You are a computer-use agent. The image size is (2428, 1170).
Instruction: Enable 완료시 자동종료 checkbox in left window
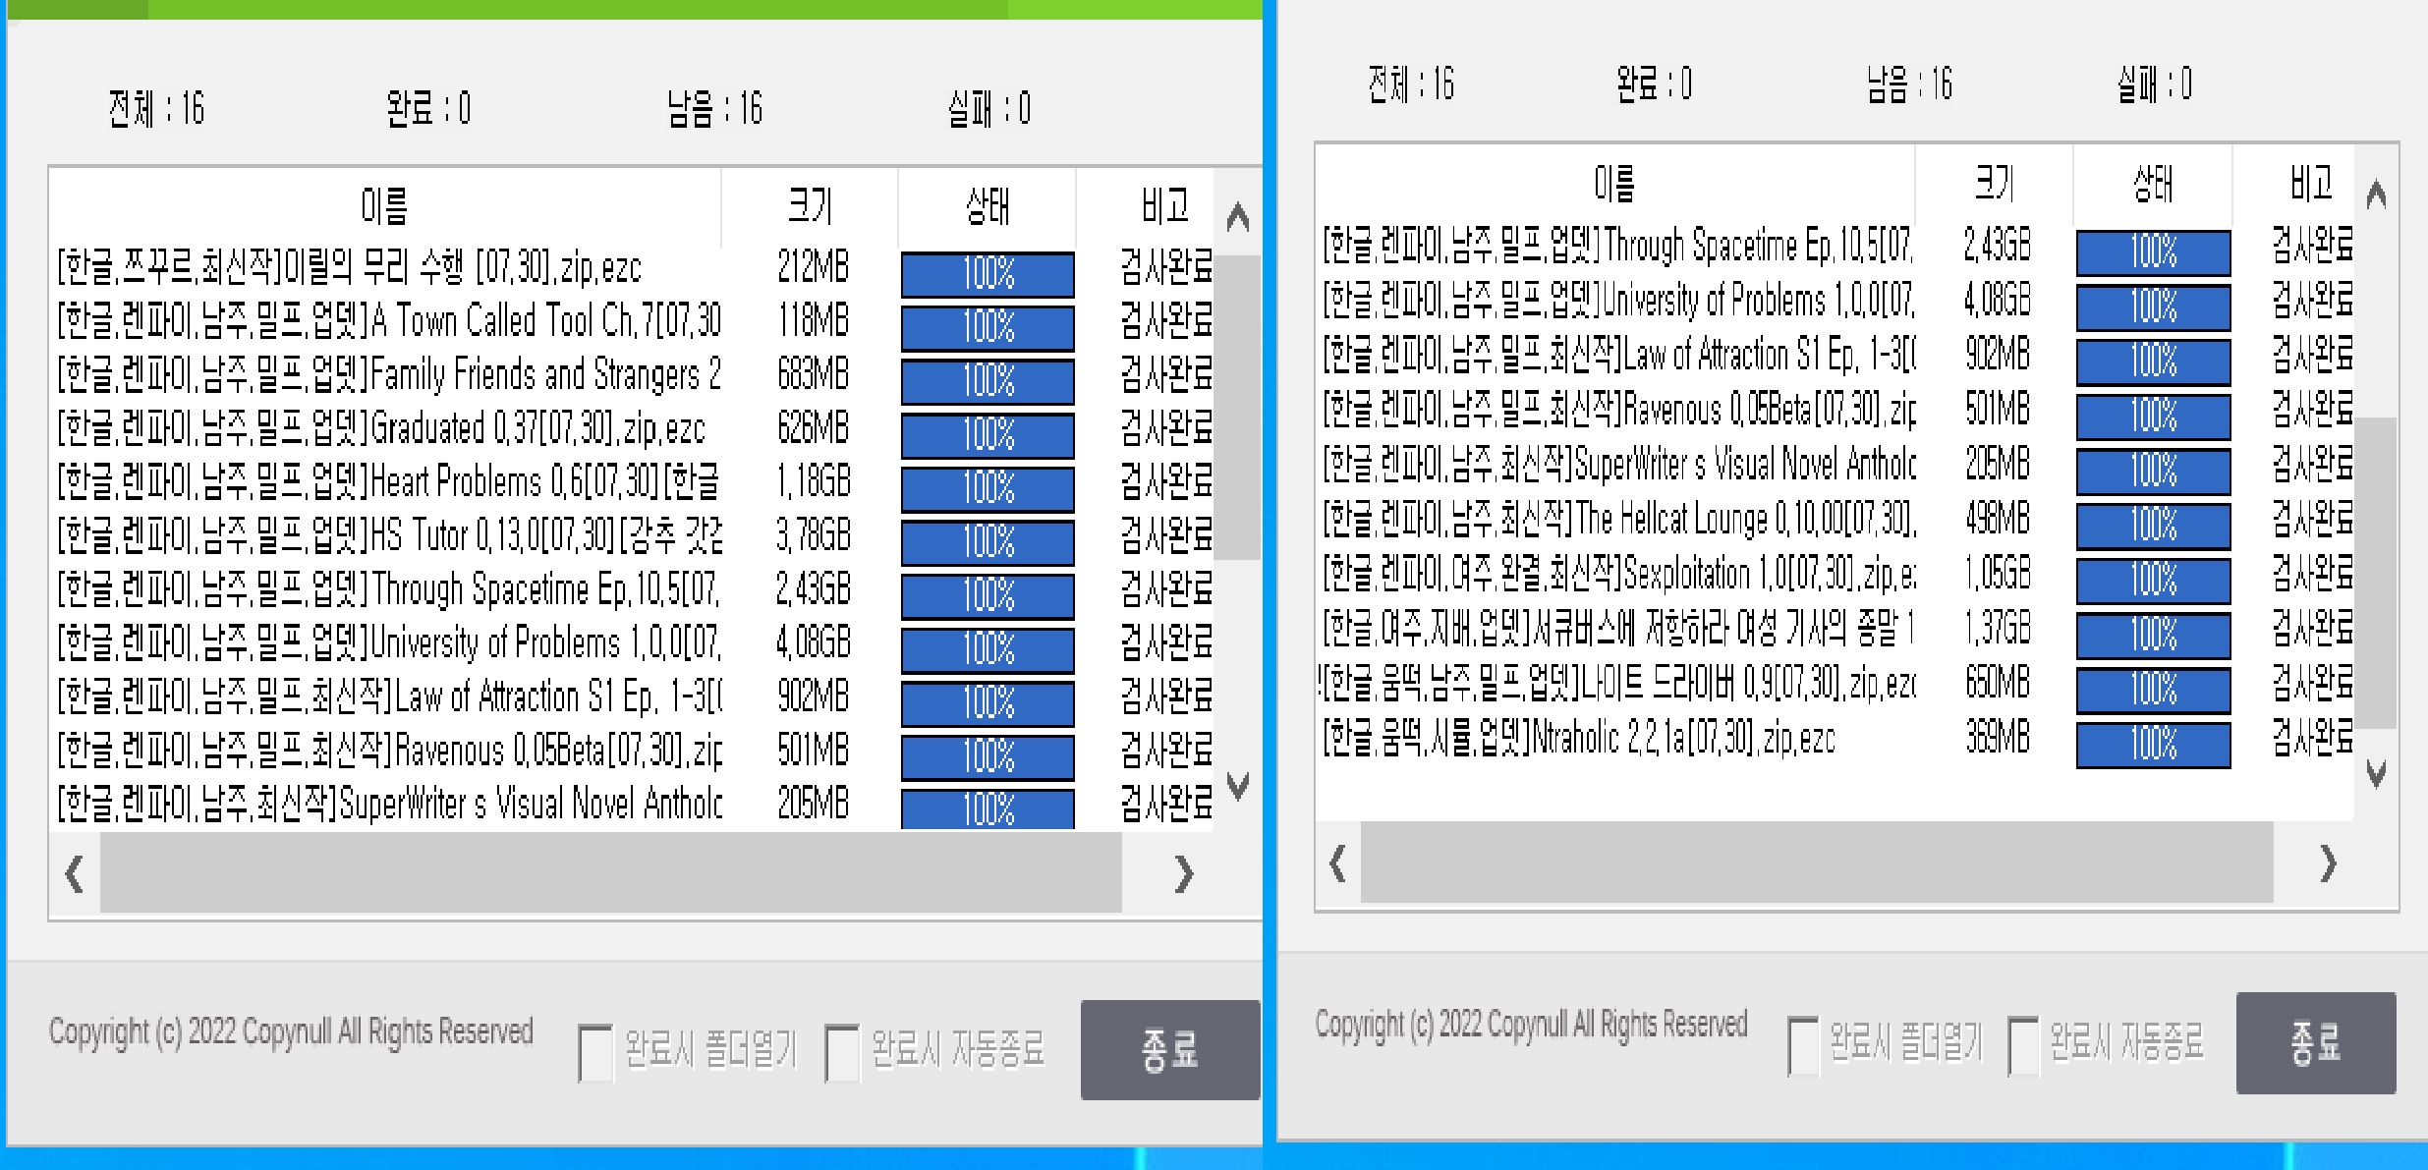(842, 1052)
